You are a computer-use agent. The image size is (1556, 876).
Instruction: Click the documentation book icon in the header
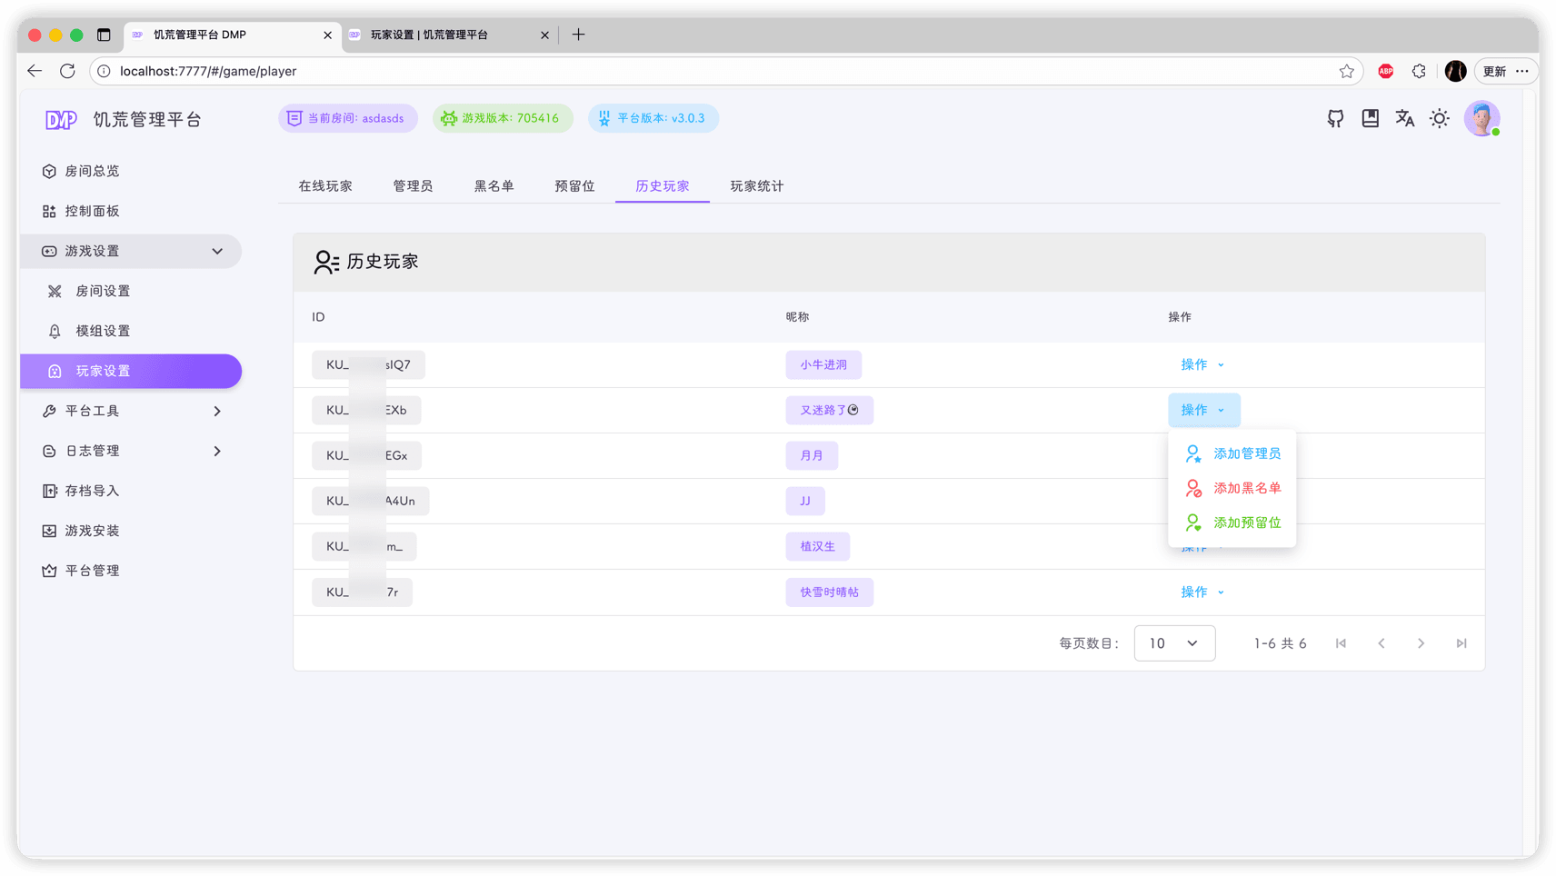[1370, 118]
